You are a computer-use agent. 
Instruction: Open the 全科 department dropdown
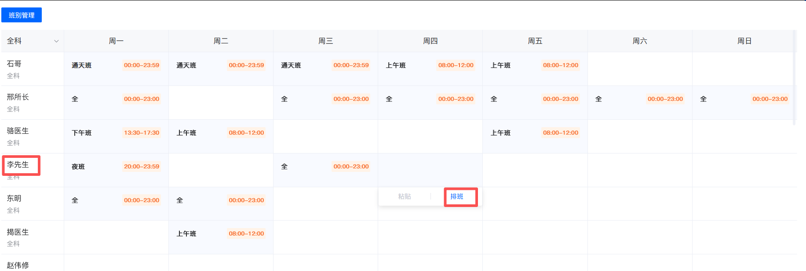point(33,41)
